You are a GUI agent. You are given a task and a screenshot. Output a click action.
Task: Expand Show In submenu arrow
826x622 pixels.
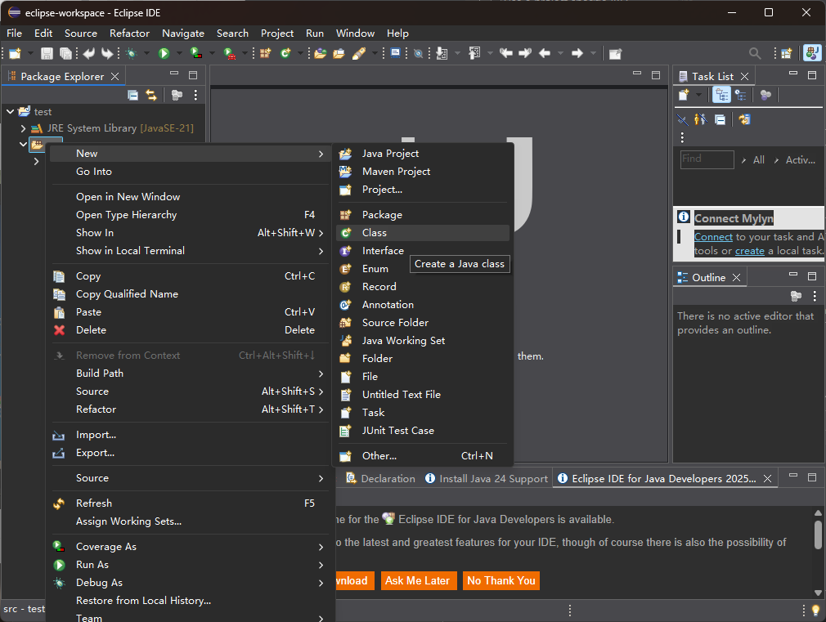[x=321, y=233]
